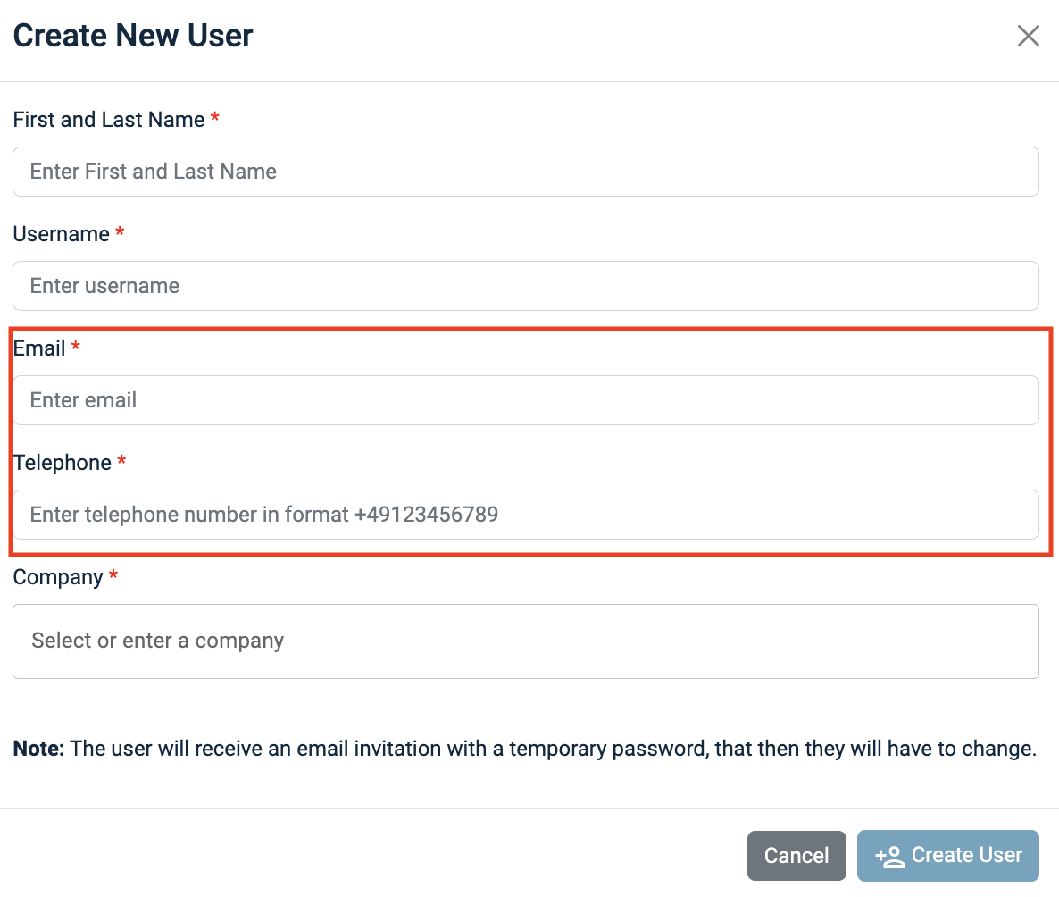This screenshot has height=897, width=1059.
Task: Open the Select or enter a company dropdown
Action: [x=525, y=641]
